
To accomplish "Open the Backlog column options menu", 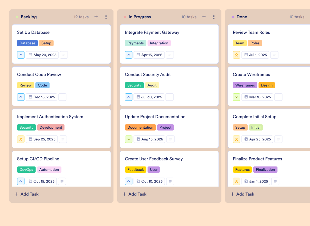I will tap(106, 17).
